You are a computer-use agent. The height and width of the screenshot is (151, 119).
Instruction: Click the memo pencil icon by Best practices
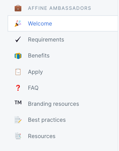tap(18, 120)
